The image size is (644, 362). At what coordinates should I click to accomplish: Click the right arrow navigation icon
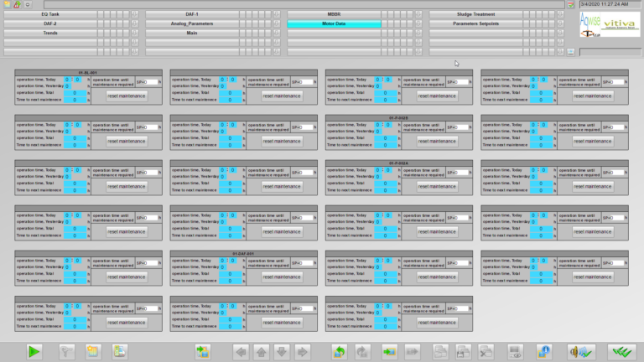pyautogui.click(x=303, y=351)
